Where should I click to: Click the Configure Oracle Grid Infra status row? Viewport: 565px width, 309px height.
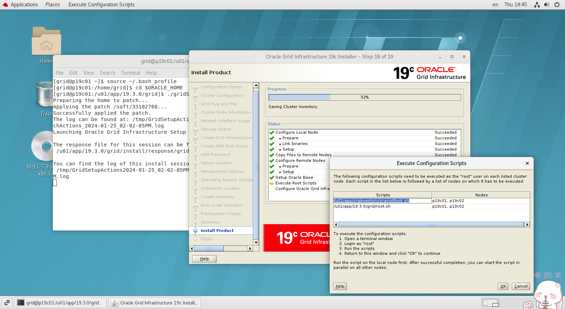point(299,189)
